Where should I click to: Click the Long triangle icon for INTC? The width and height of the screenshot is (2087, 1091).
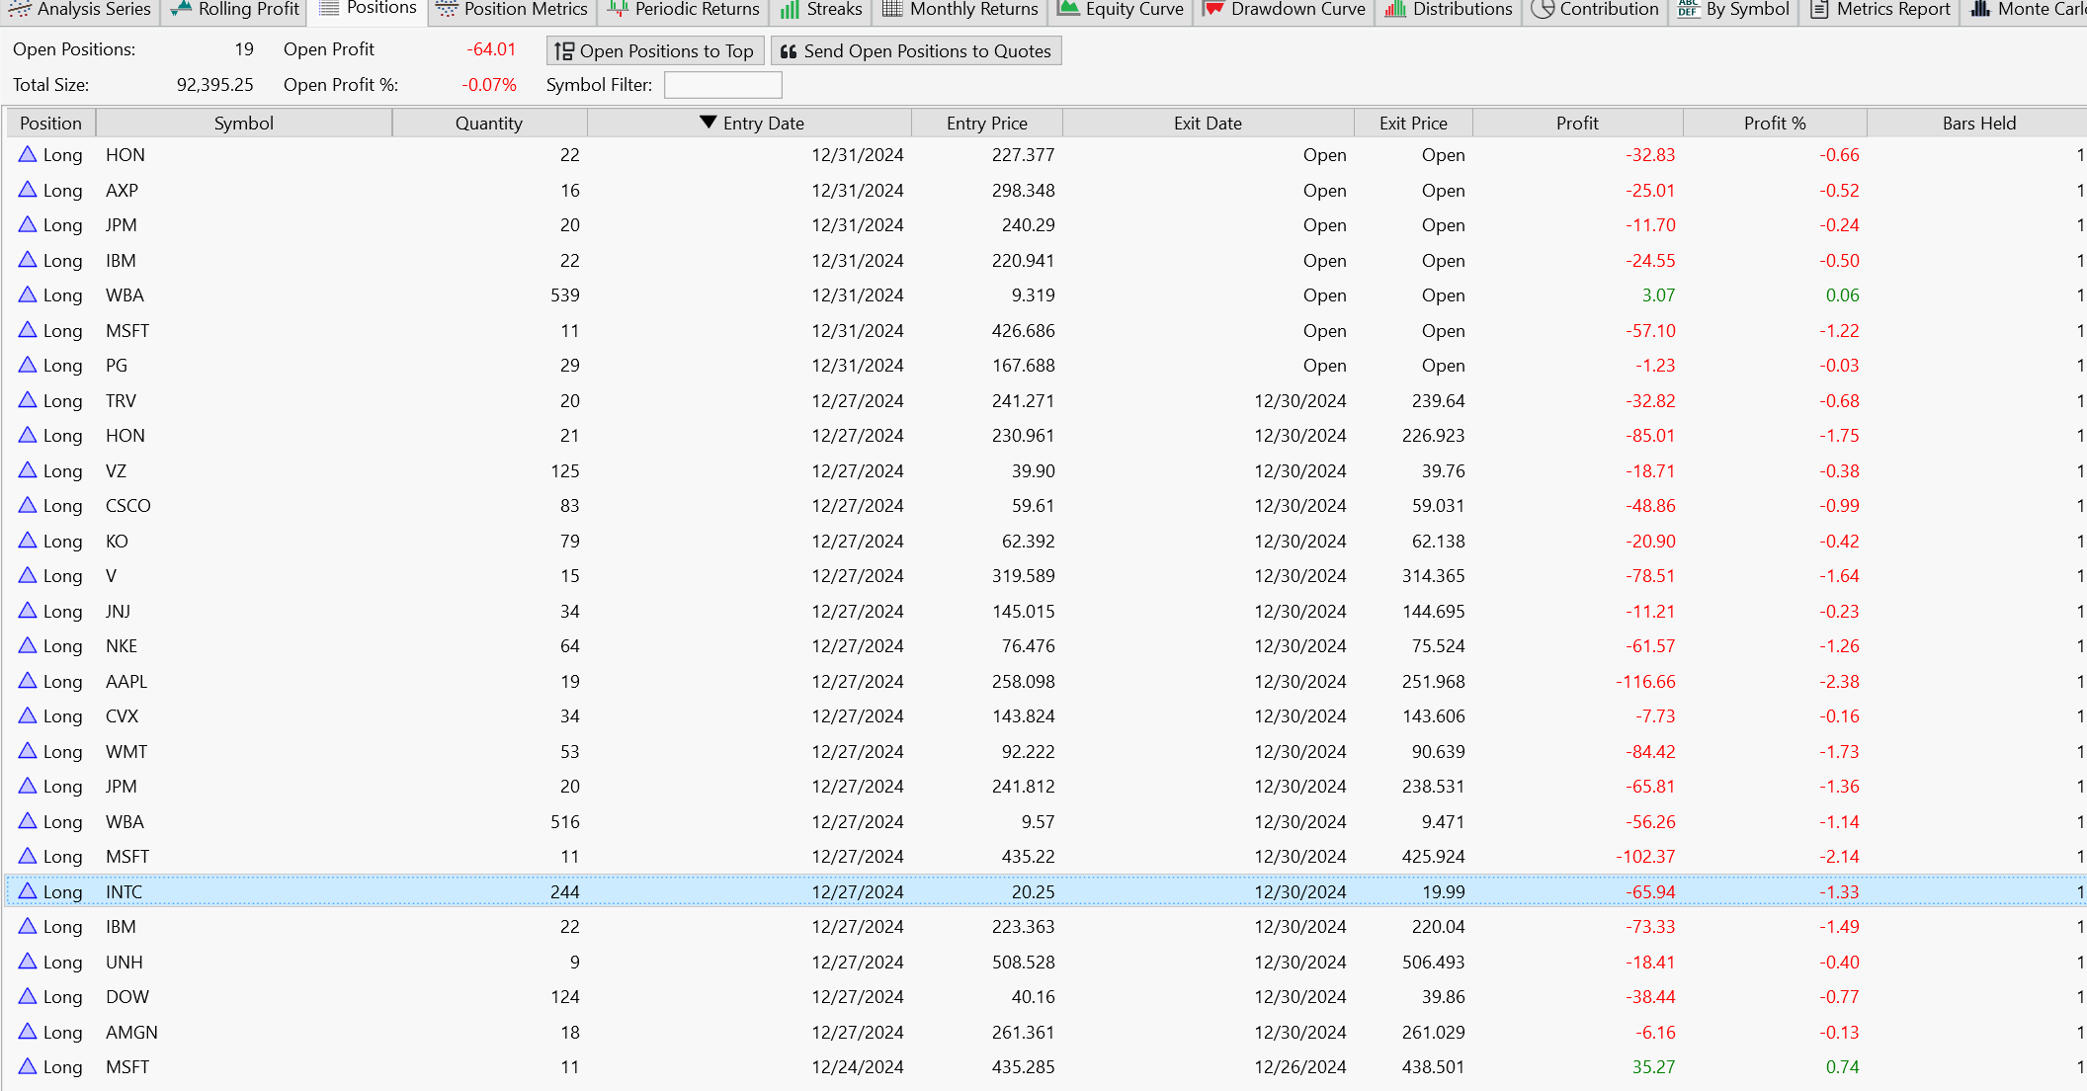[x=28, y=891]
